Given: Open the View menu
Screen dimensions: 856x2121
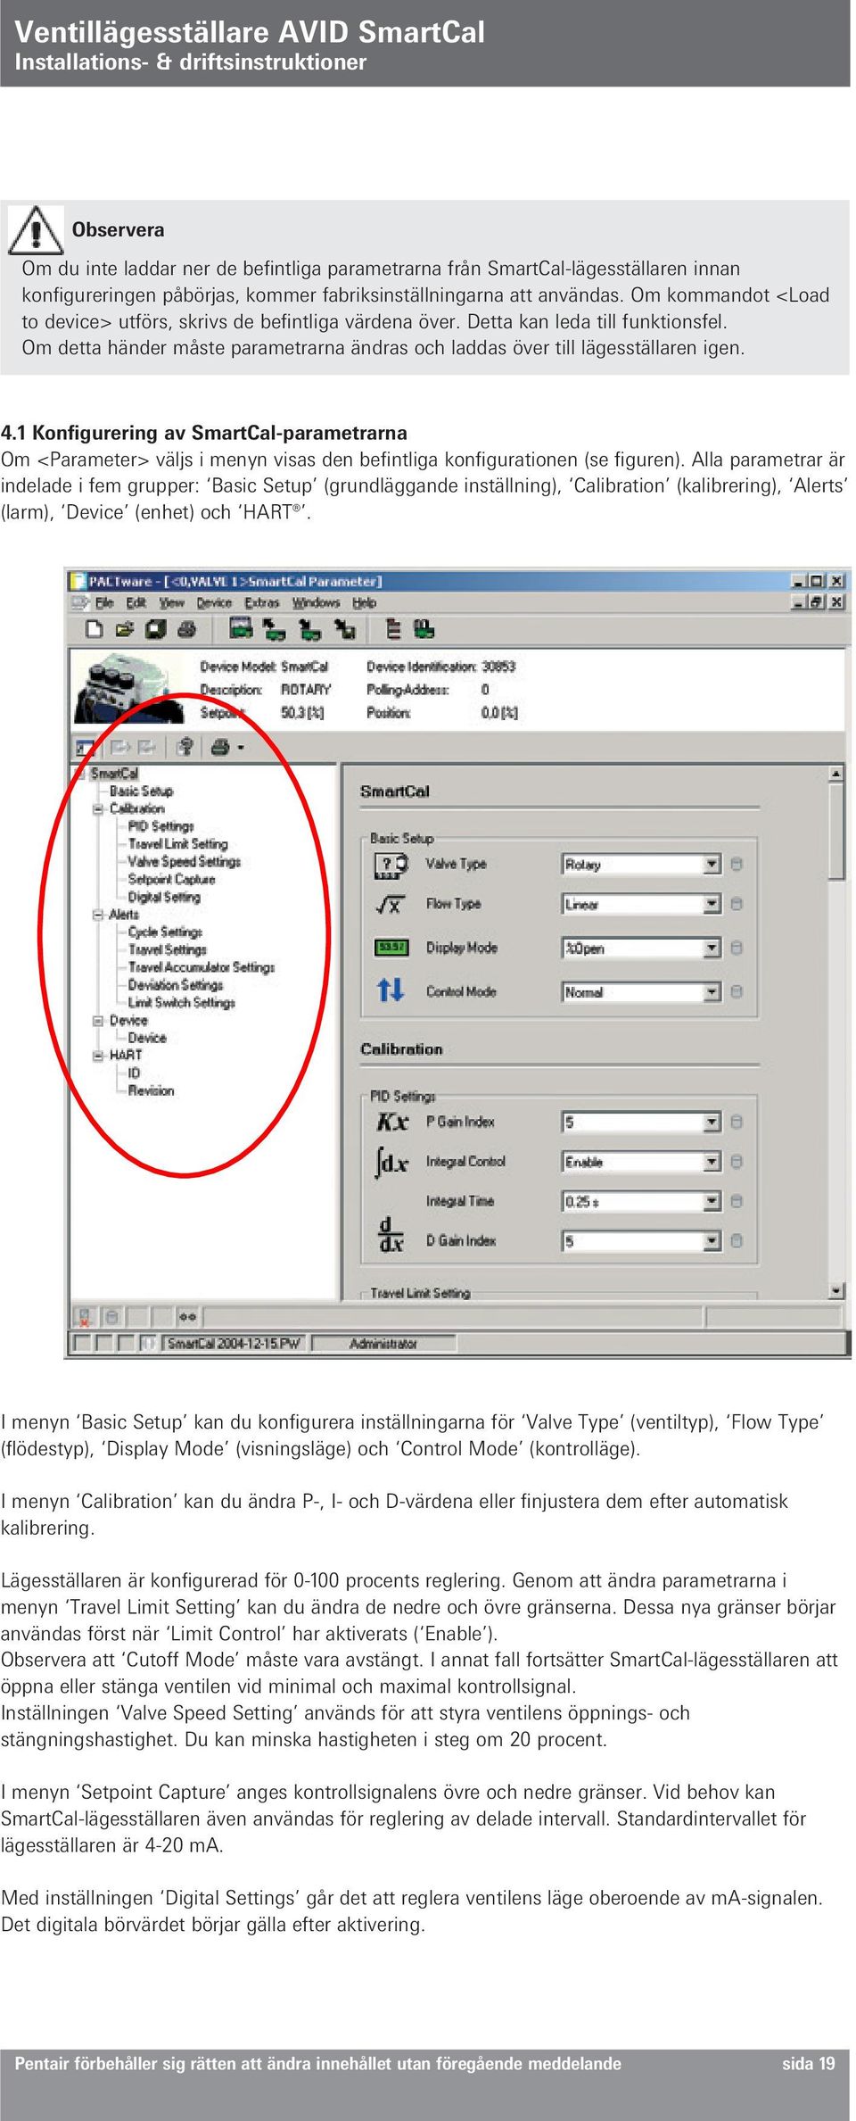Looking at the screenshot, I should [x=171, y=603].
